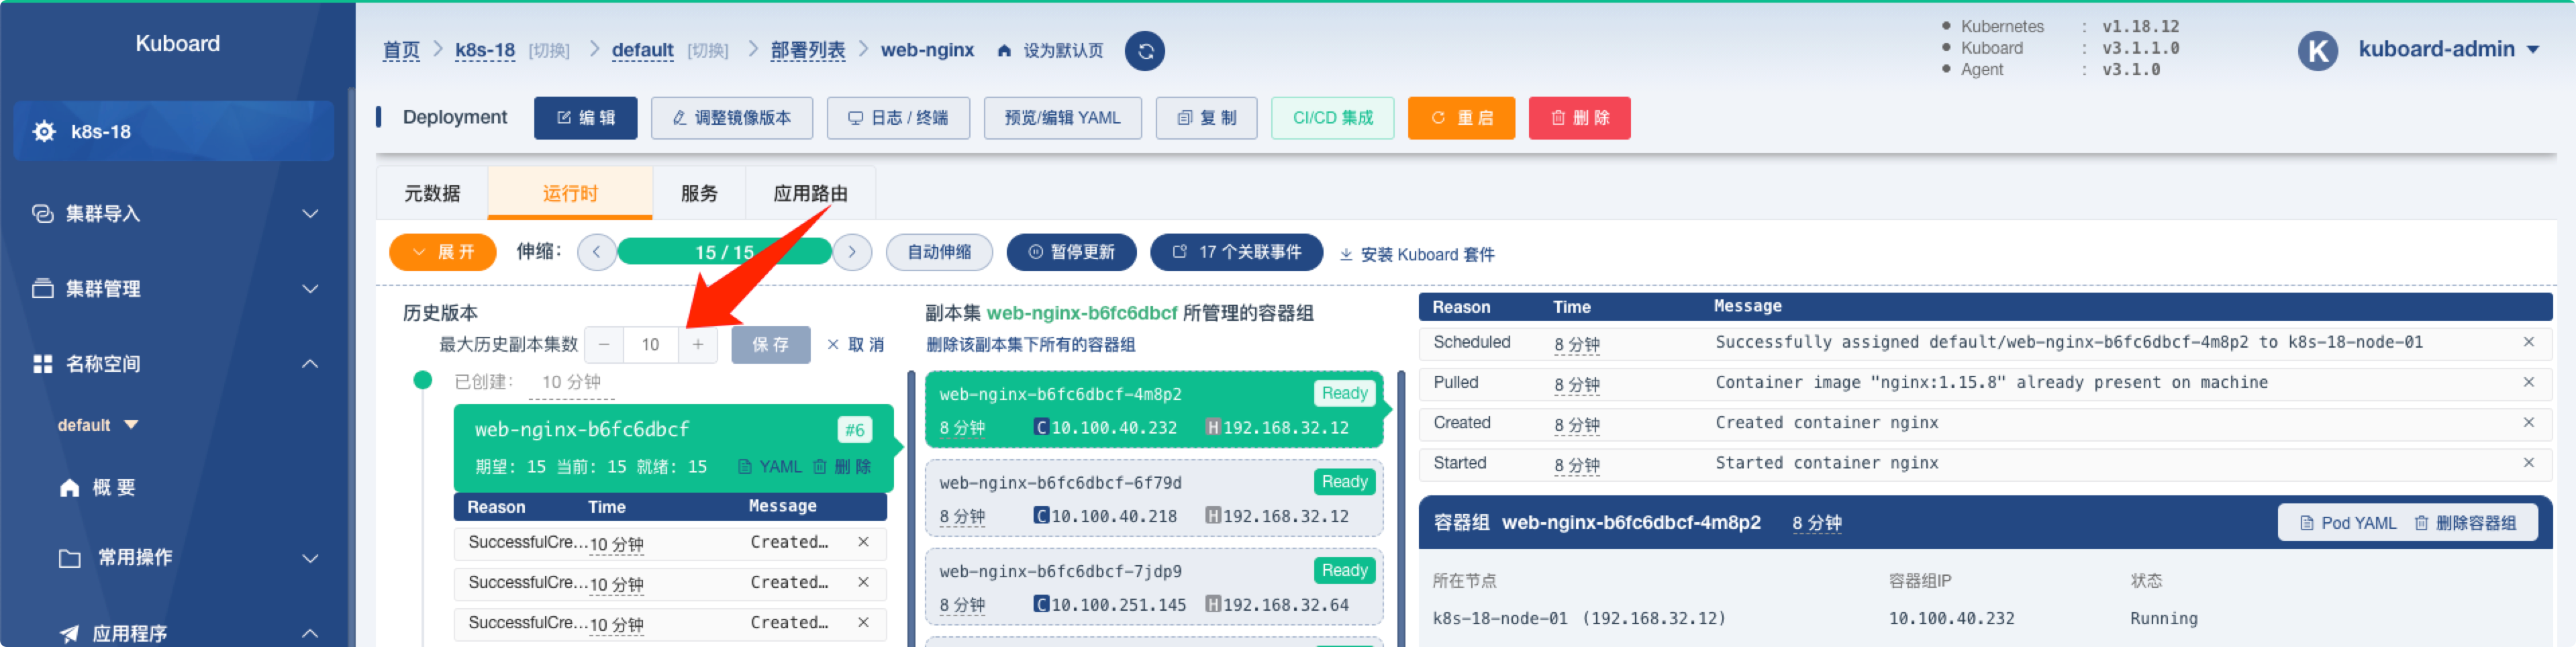Image resolution: width=2576 pixels, height=647 pixels.
Task: Click the 首页 breadcrumb link
Action: (x=401, y=50)
